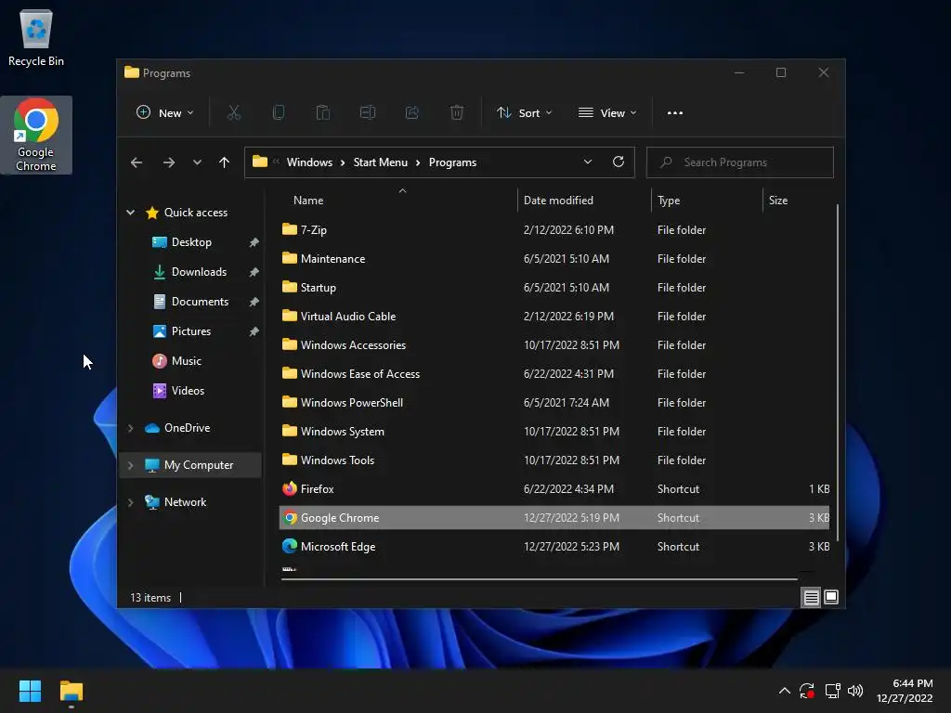The image size is (951, 713).
Task: Select the Windows System folder
Action: coord(554,432)
